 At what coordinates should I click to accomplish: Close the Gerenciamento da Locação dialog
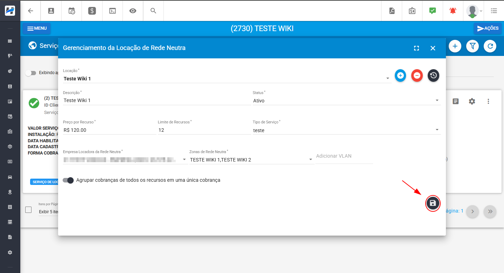point(433,48)
